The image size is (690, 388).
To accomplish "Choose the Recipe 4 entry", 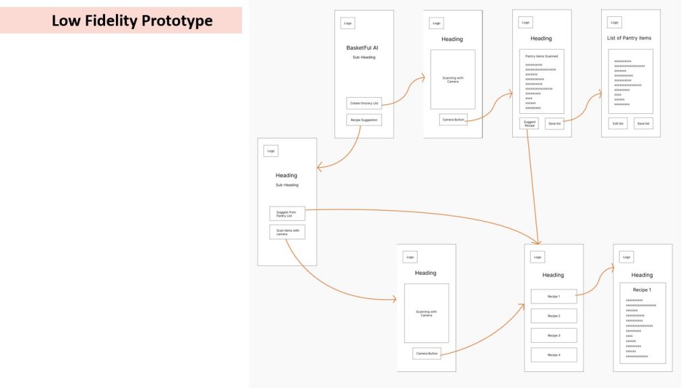I will [x=553, y=355].
